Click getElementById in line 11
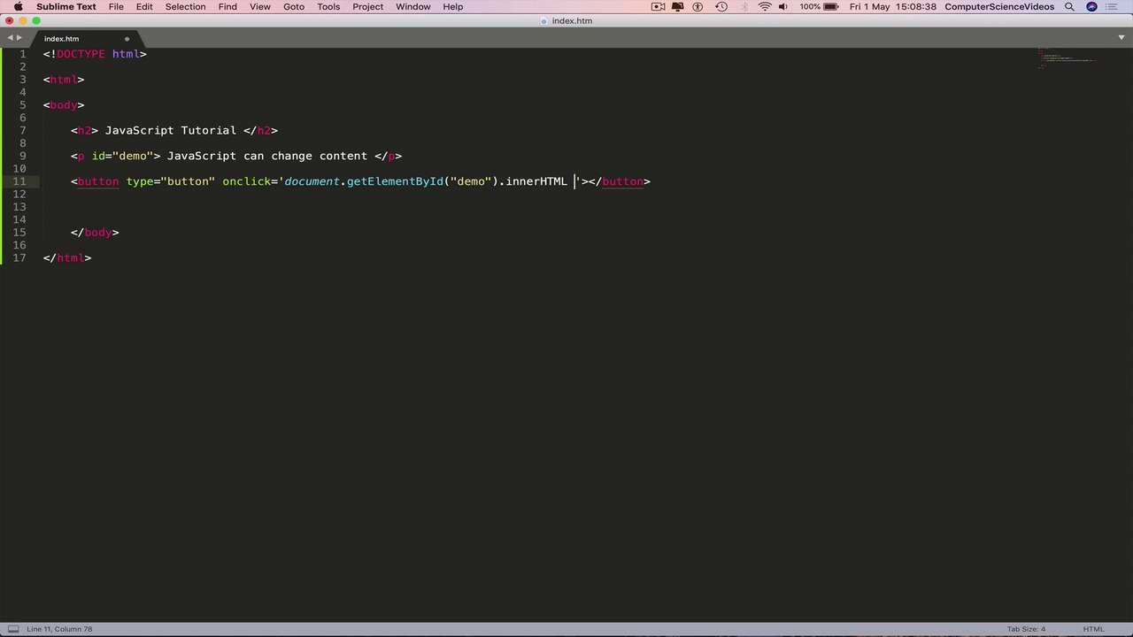The image size is (1133, 637). click(395, 181)
